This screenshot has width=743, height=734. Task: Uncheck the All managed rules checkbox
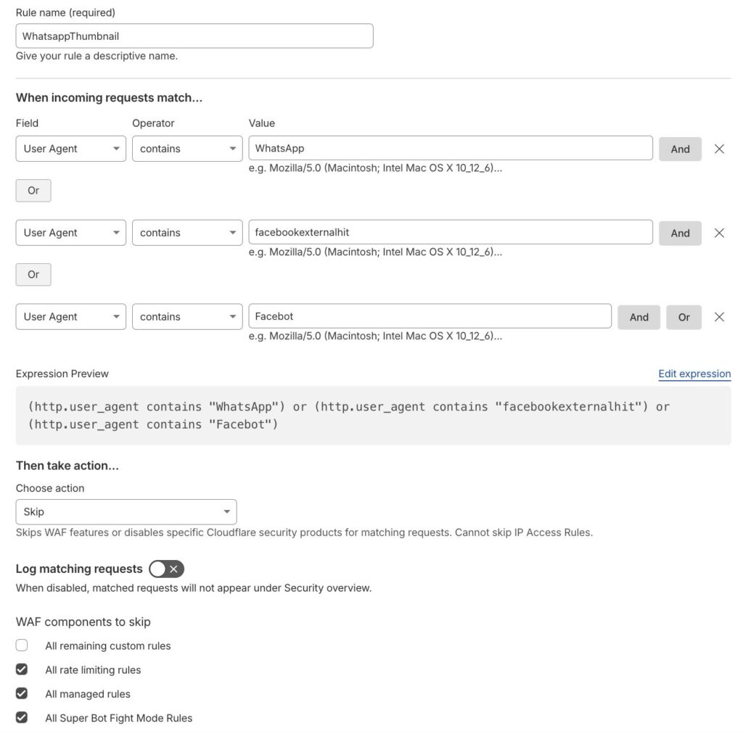click(x=21, y=693)
